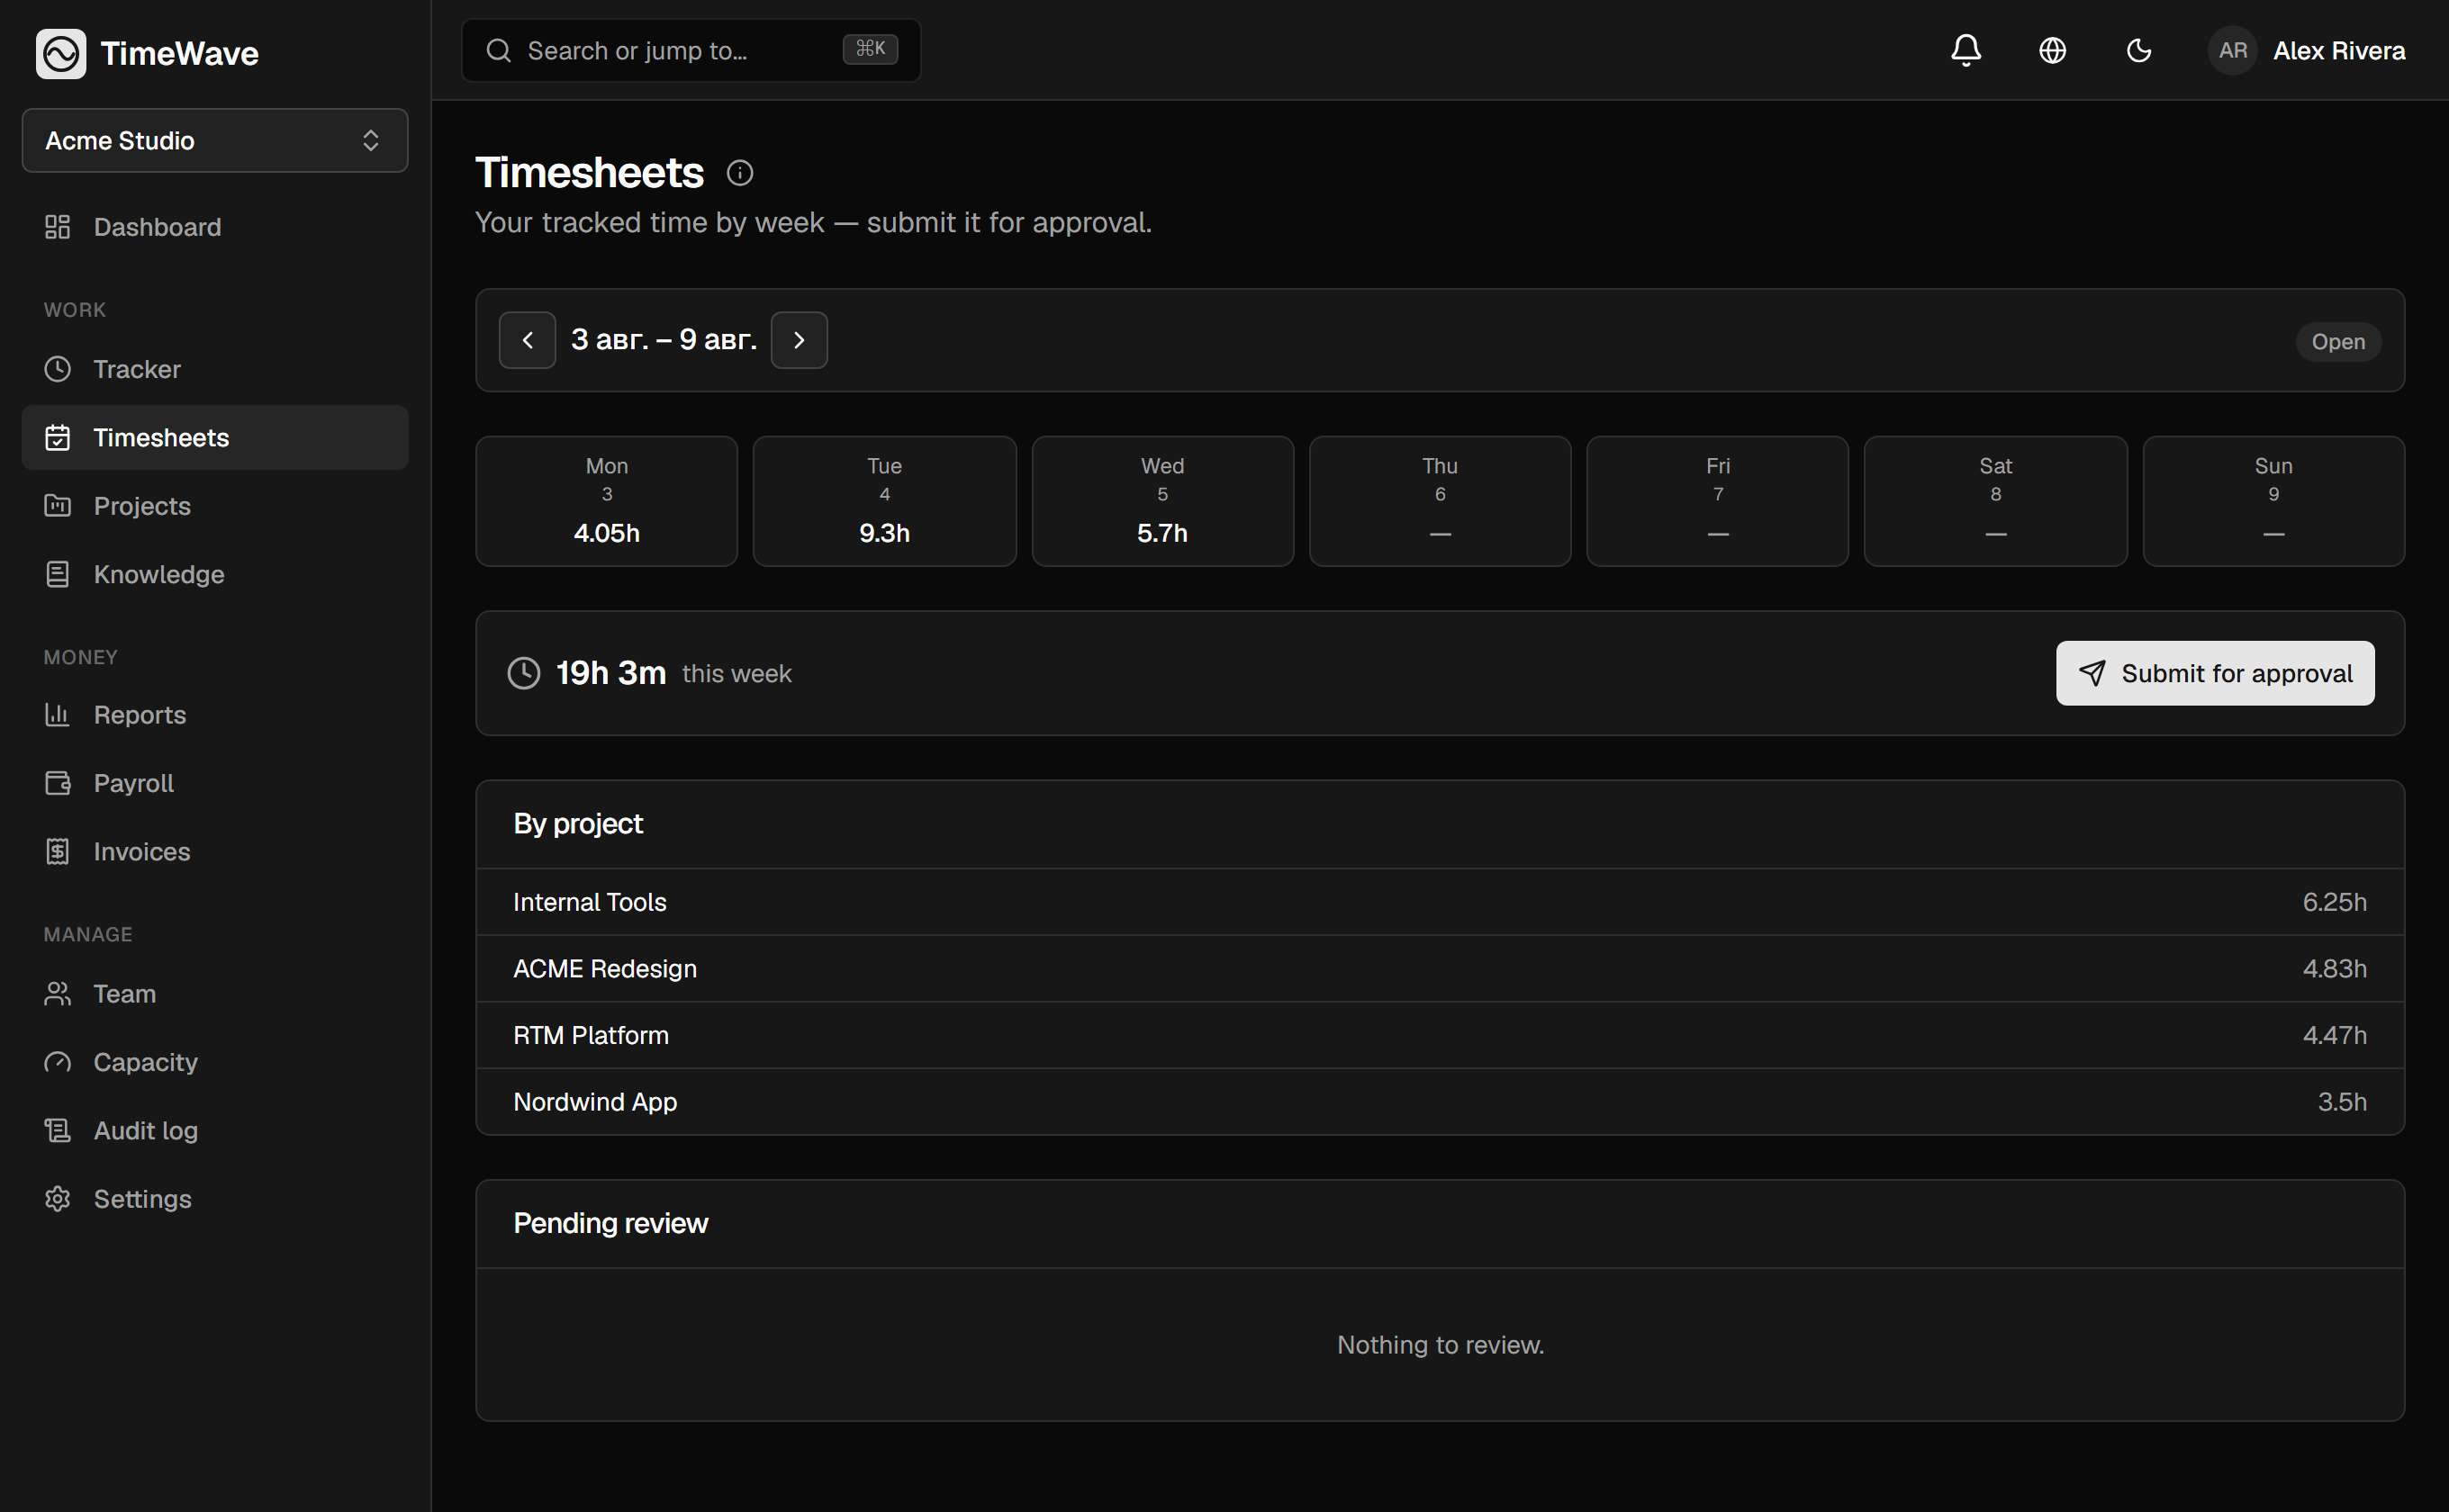The image size is (2449, 1512).
Task: Select the Sun 9 day card
Action: point(2274,501)
